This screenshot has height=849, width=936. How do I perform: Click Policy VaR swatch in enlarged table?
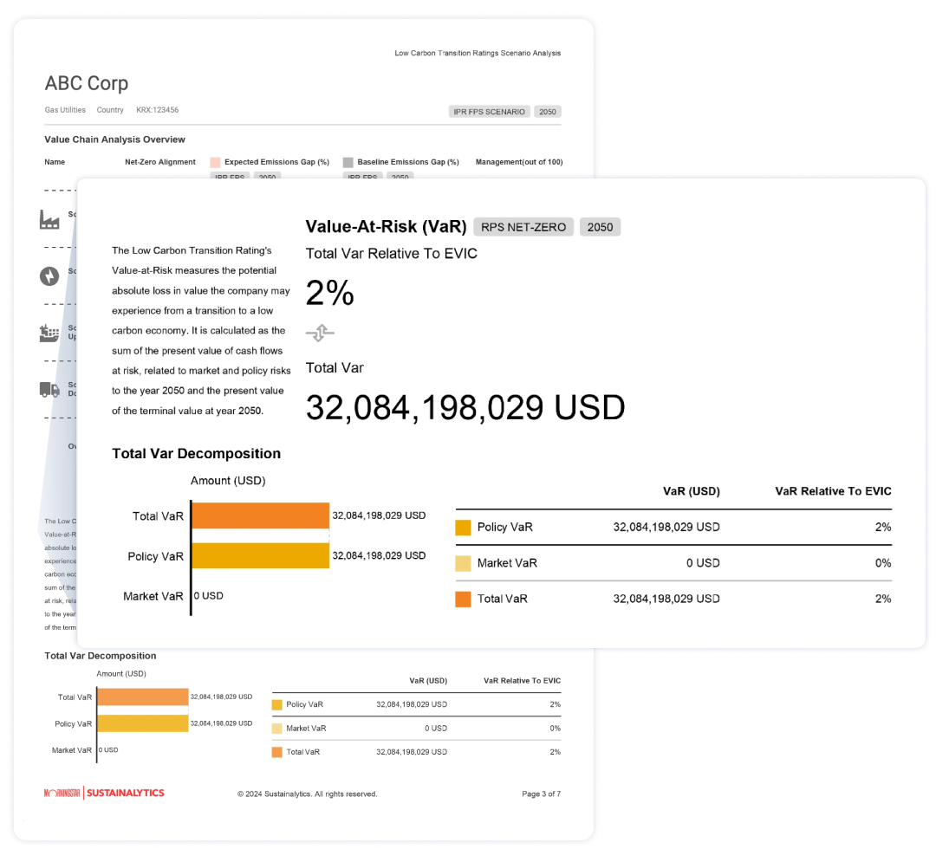pyautogui.click(x=464, y=527)
